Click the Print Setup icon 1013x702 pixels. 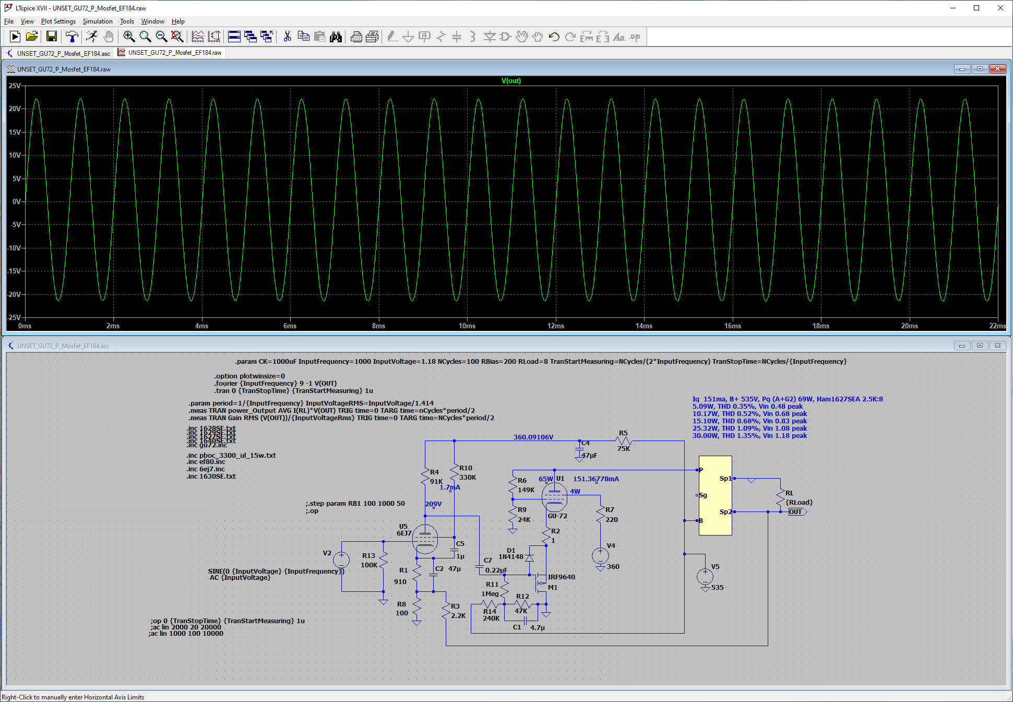pyautogui.click(x=372, y=37)
